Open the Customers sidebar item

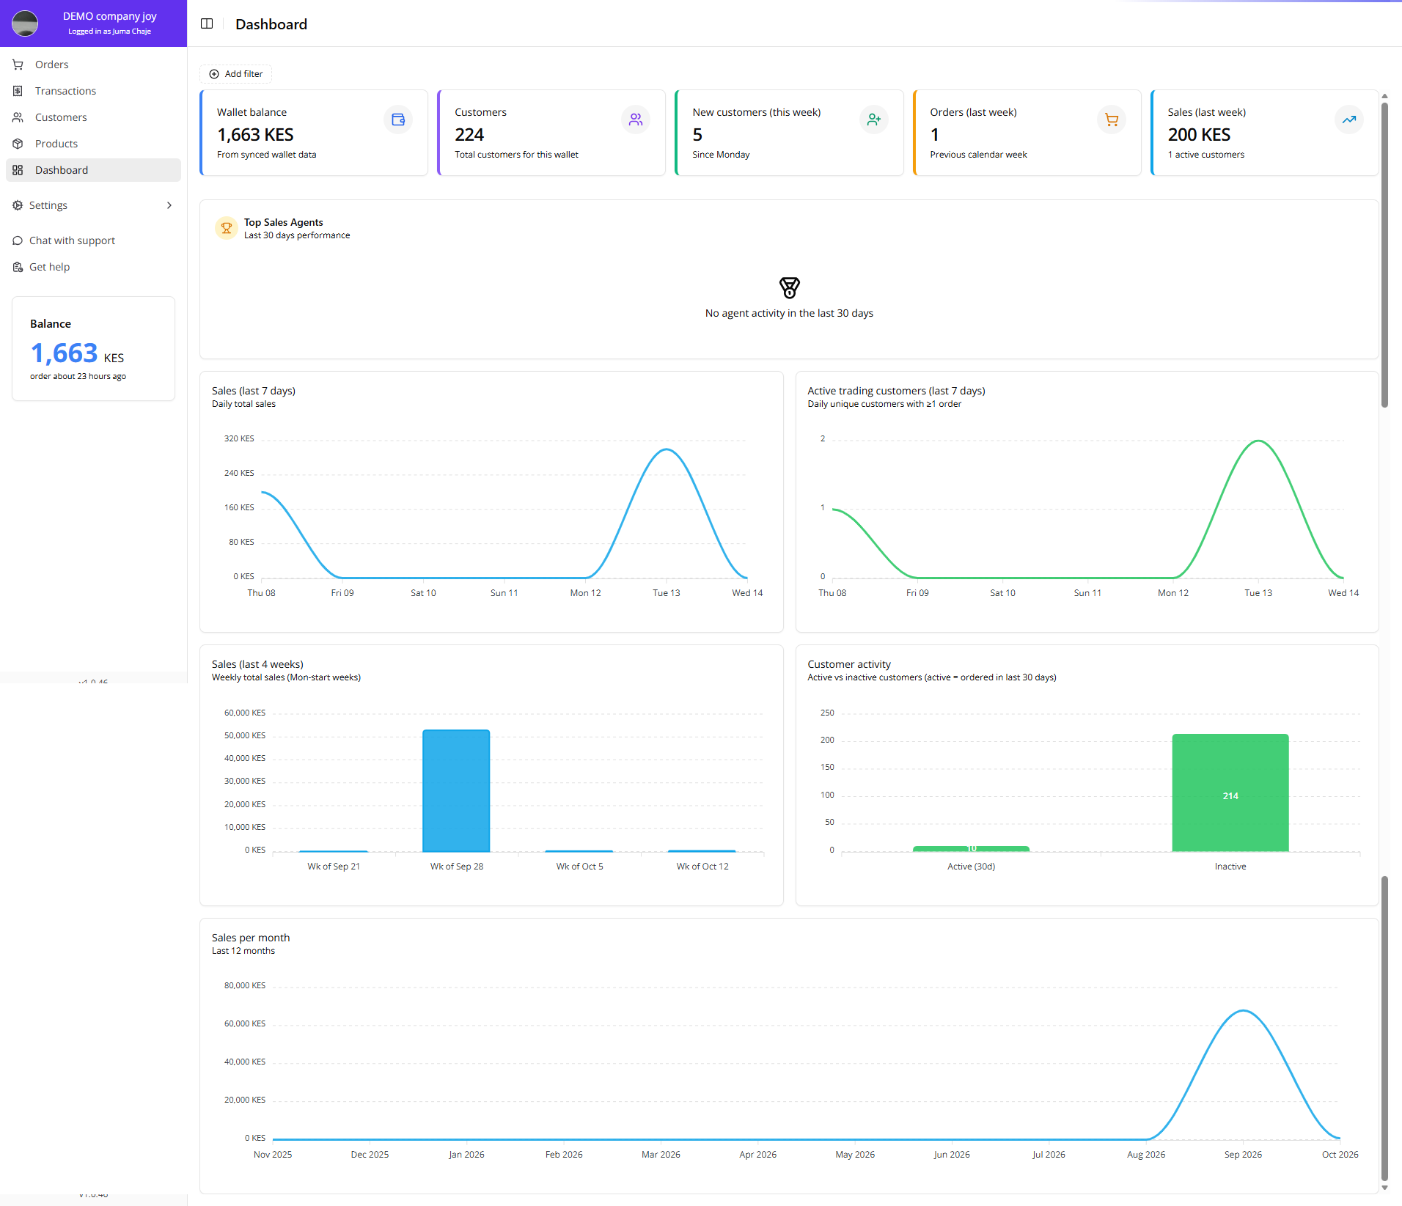point(93,117)
